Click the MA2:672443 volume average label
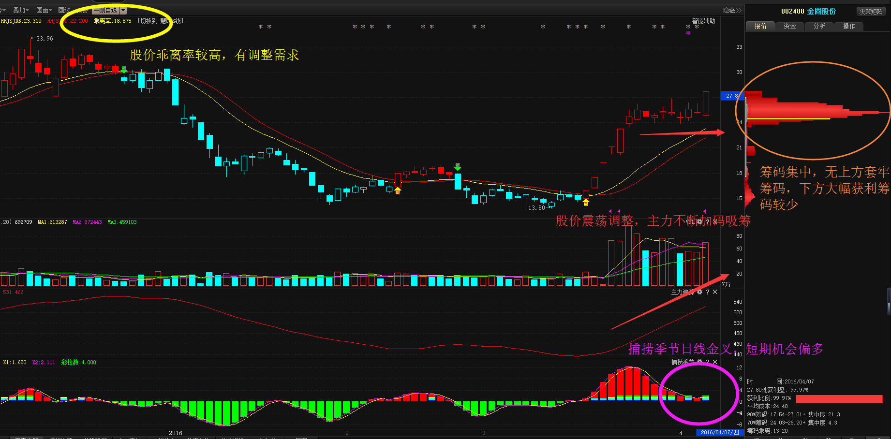Image resolution: width=891 pixels, height=439 pixels. click(x=87, y=222)
